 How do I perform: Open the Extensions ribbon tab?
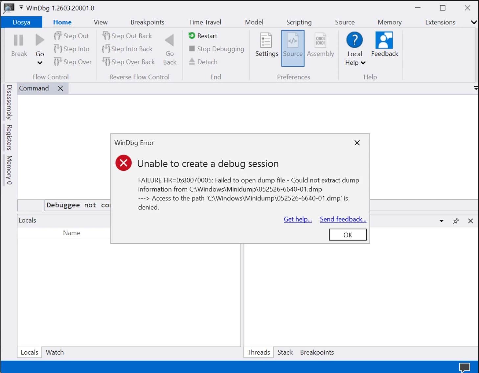point(440,22)
